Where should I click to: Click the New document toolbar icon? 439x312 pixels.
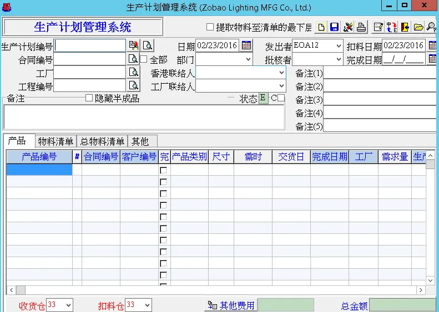click(x=321, y=27)
